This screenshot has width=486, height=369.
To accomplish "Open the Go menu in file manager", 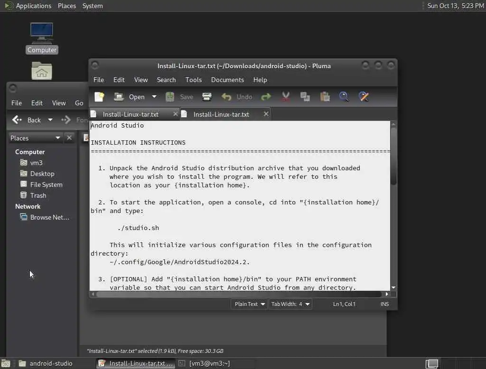I will pyautogui.click(x=79, y=103).
